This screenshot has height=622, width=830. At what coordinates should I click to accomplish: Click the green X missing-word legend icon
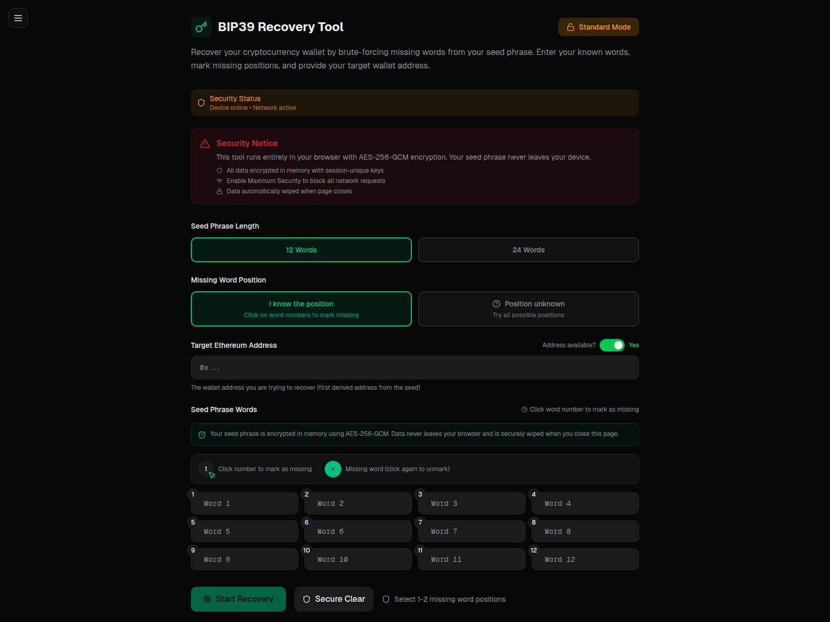pyautogui.click(x=333, y=469)
